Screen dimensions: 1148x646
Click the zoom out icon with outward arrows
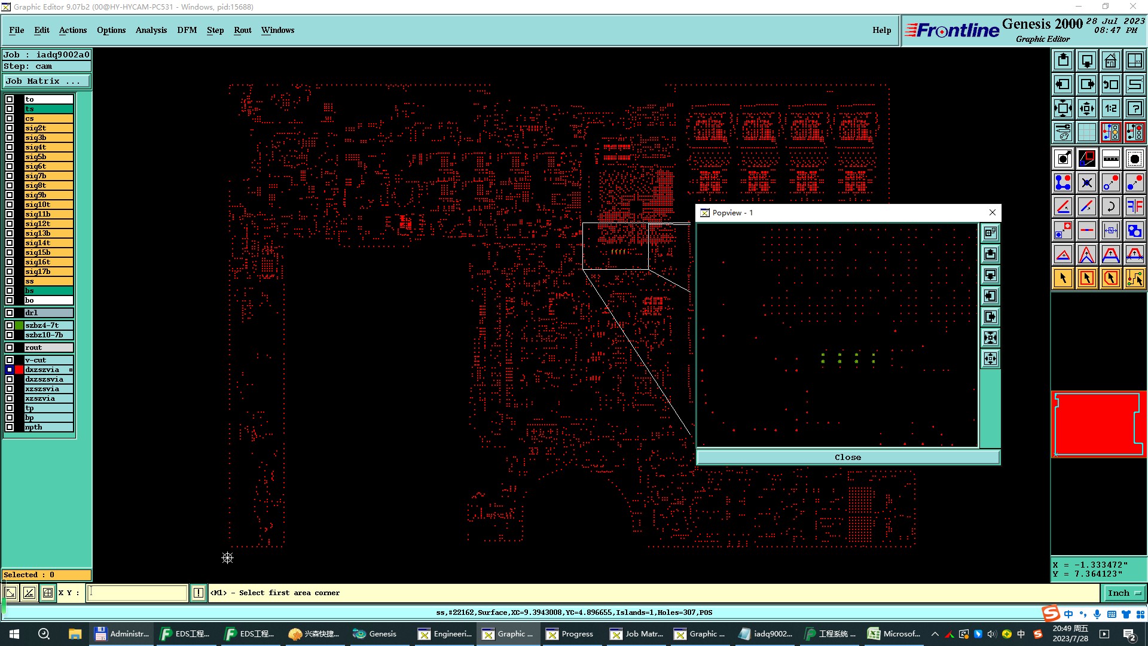click(1086, 108)
